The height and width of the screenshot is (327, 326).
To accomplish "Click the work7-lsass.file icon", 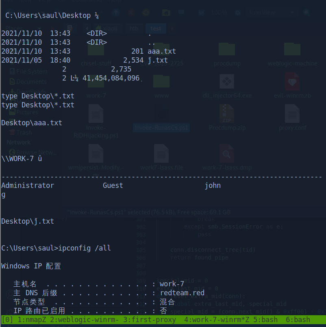I will click(161, 155).
